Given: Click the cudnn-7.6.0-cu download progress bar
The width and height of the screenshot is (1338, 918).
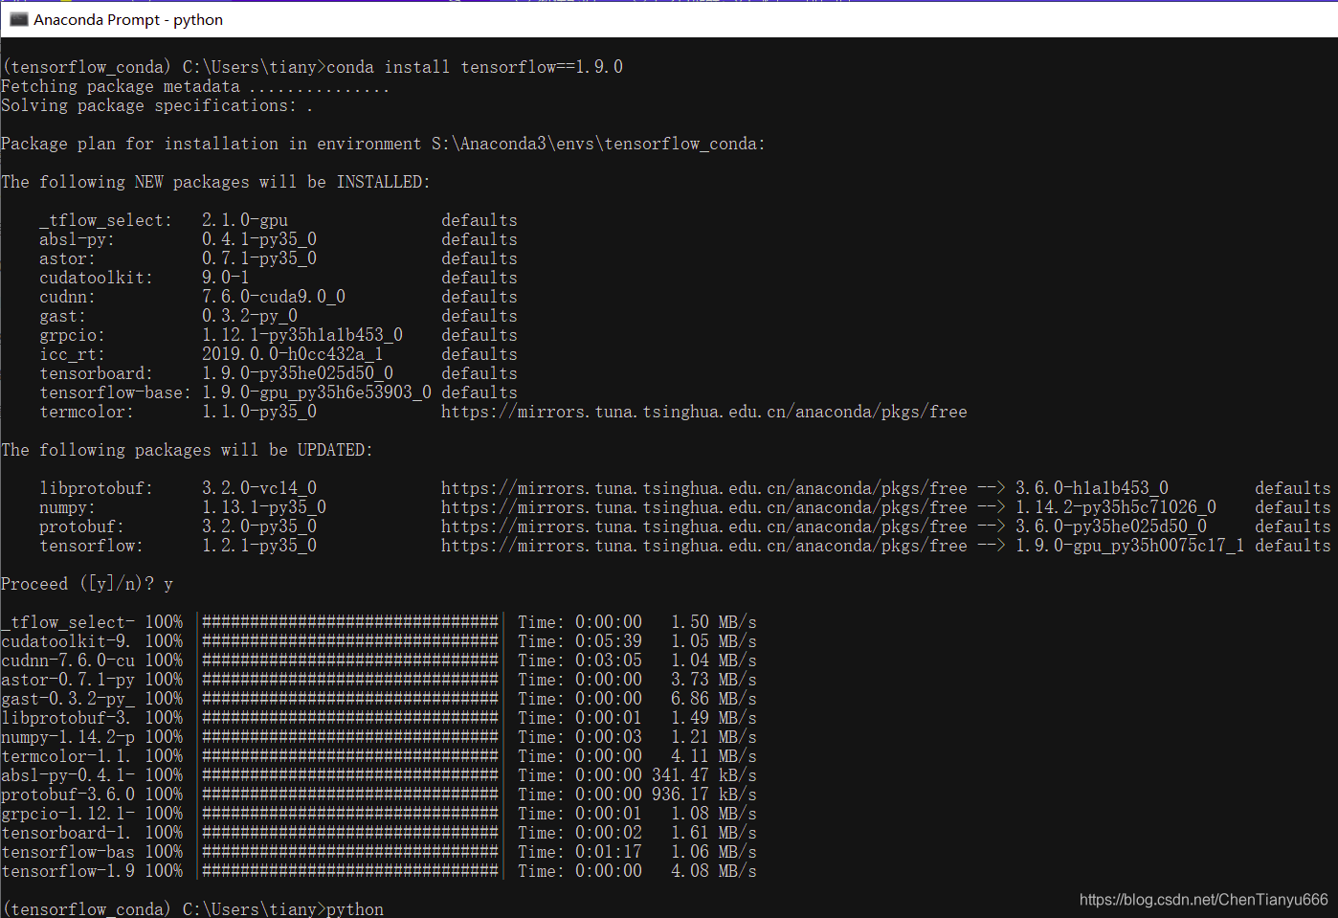Looking at the screenshot, I should coord(350,661).
